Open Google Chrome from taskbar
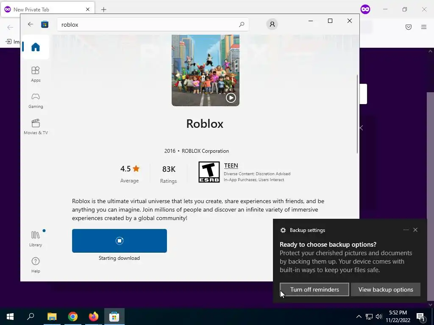The height and width of the screenshot is (325, 434). [73, 317]
